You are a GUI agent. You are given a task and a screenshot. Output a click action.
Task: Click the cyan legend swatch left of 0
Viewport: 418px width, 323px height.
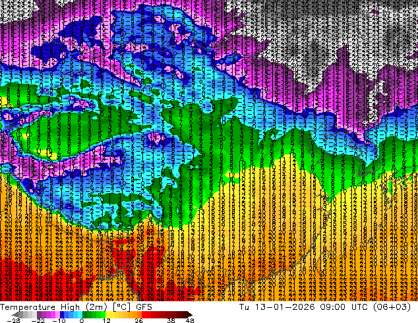click(80, 314)
